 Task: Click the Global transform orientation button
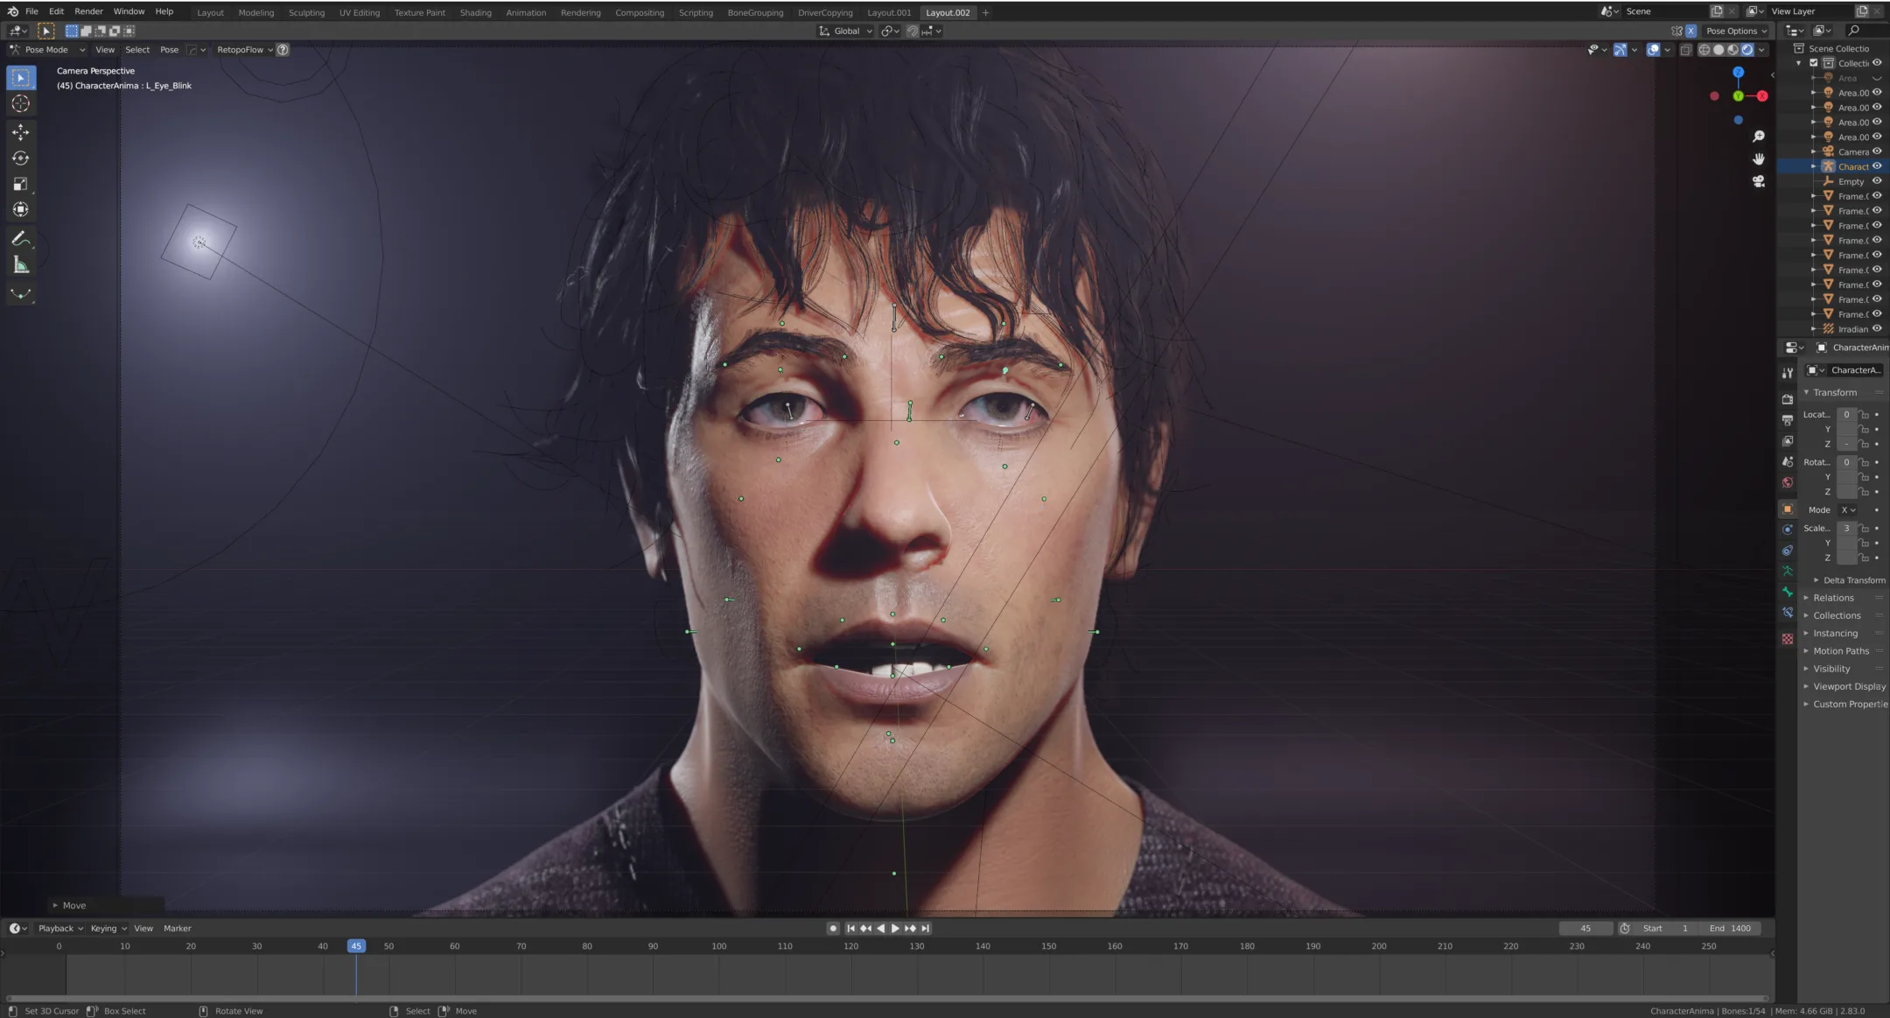(844, 30)
